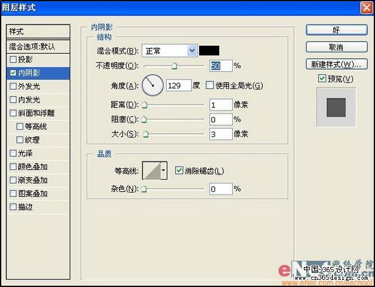The width and height of the screenshot is (375, 287).
Task: Toggle the 预览 preview checkbox
Action: [323, 78]
